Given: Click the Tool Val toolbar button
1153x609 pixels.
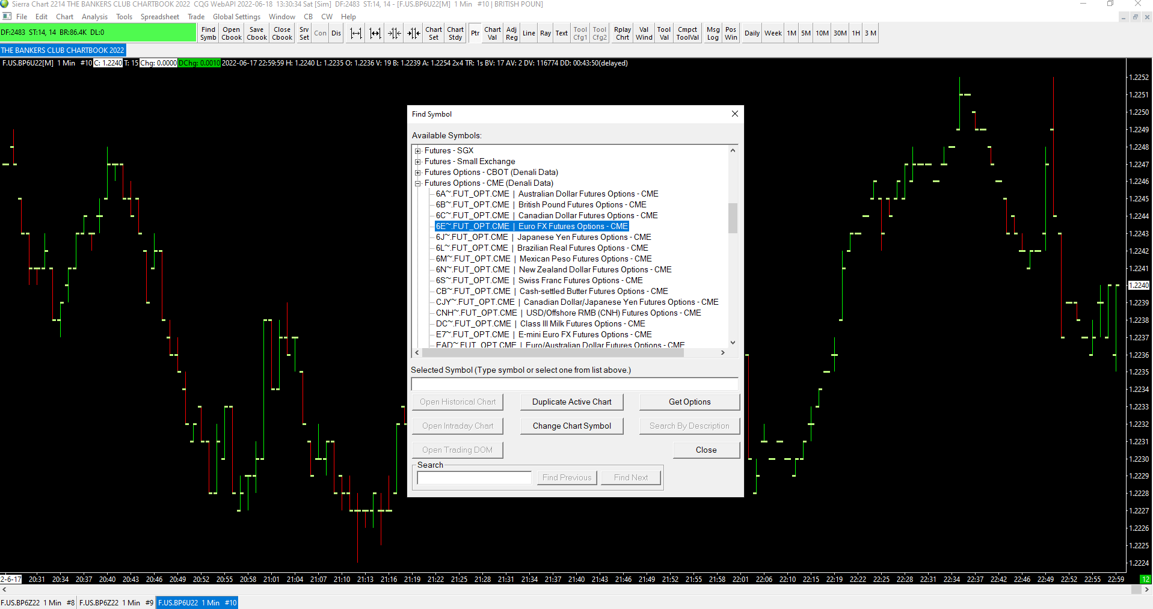Looking at the screenshot, I should coord(664,33).
